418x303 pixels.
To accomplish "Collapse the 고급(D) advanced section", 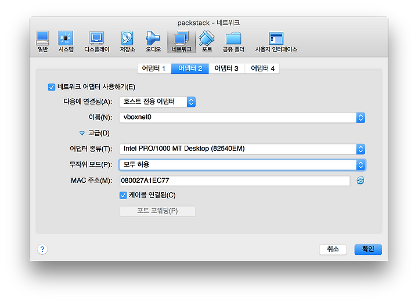I will pos(82,134).
